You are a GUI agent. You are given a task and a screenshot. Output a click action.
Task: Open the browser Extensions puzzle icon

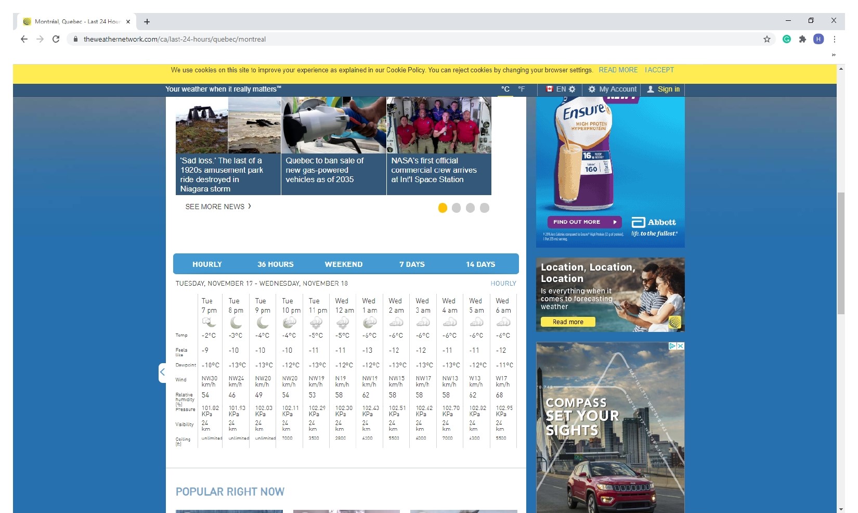click(x=802, y=39)
